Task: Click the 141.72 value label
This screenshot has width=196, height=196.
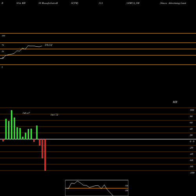Action: click(54, 115)
